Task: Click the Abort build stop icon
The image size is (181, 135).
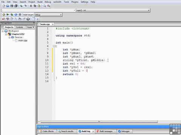Action: click(x=20, y=15)
